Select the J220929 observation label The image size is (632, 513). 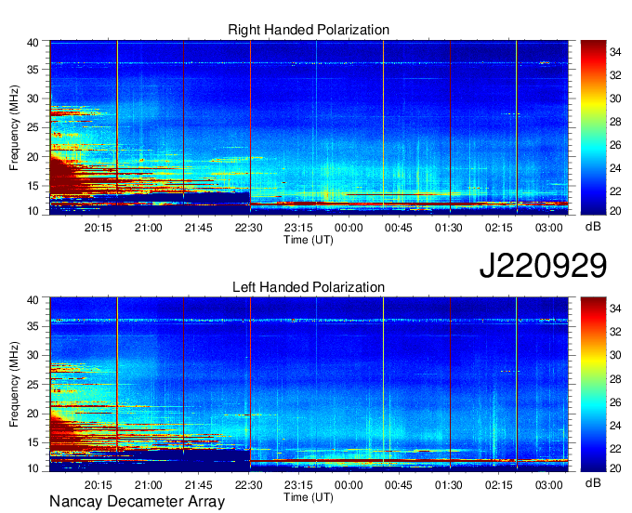pyautogui.click(x=543, y=266)
